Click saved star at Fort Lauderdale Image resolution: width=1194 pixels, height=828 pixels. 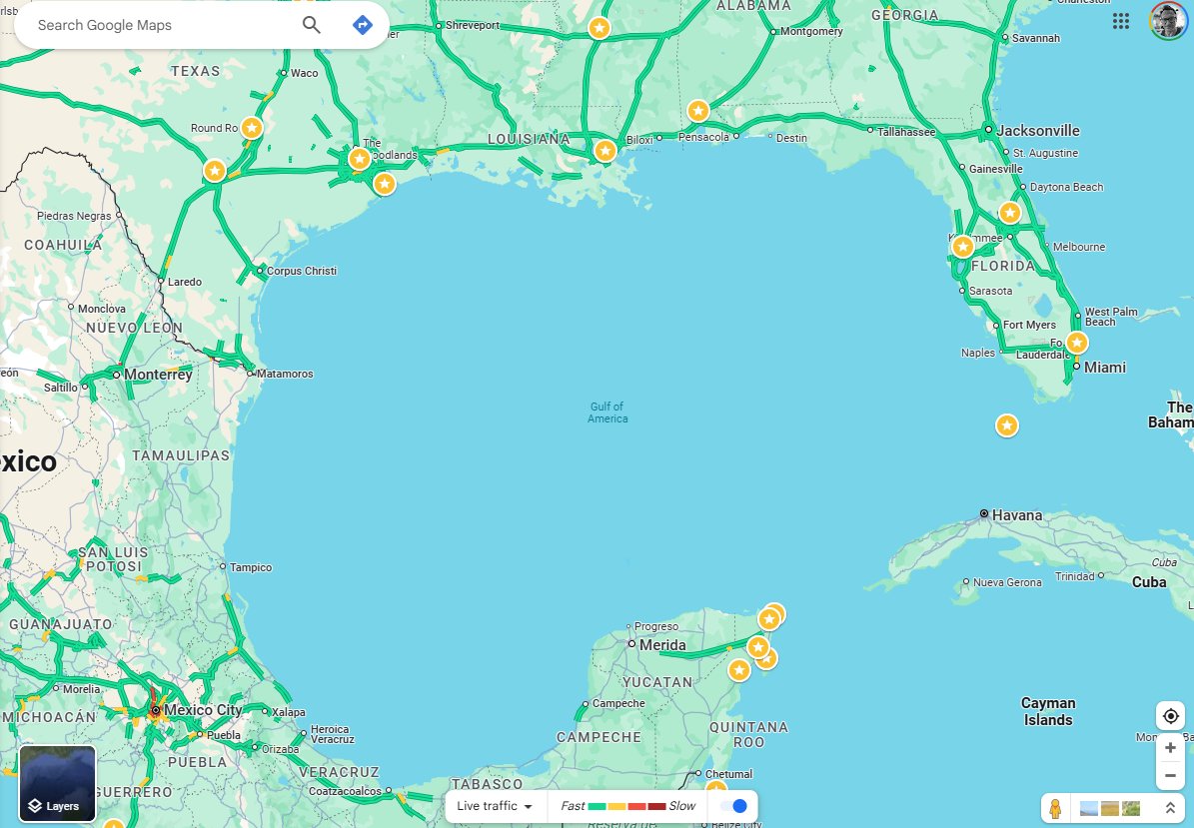(x=1077, y=344)
